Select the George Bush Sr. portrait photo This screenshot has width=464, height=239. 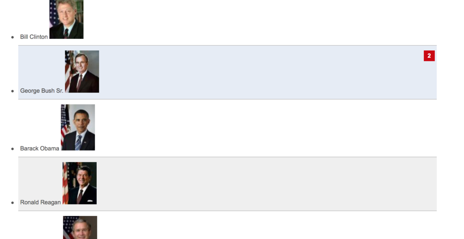(x=82, y=72)
